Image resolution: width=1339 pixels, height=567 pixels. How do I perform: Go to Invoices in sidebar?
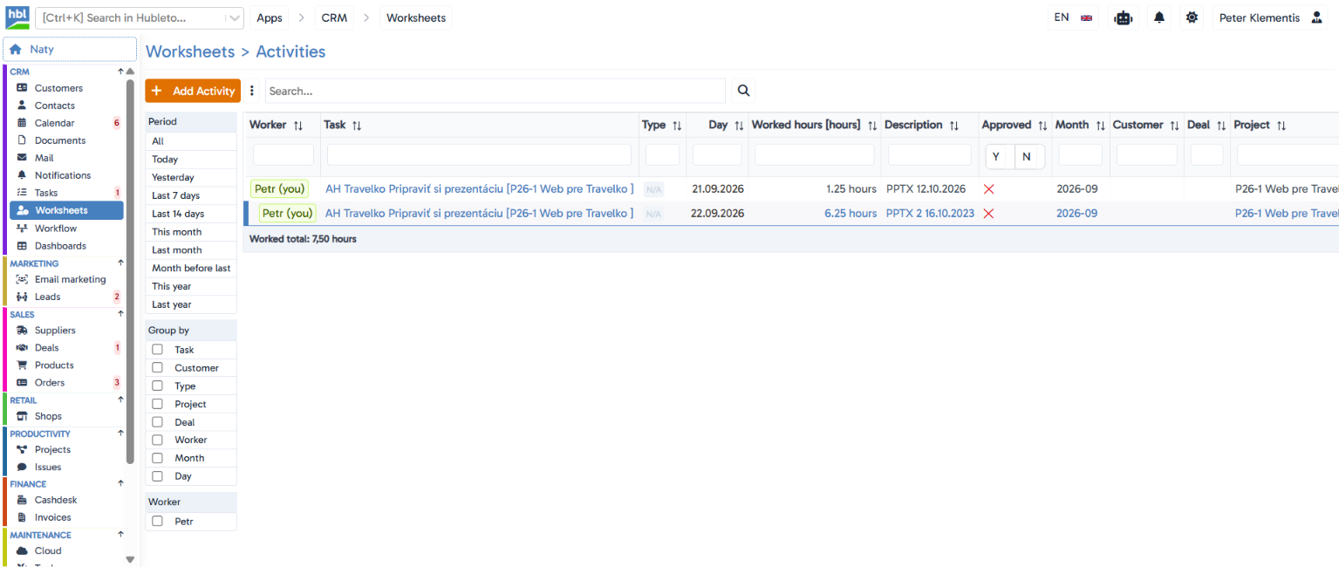tap(52, 517)
